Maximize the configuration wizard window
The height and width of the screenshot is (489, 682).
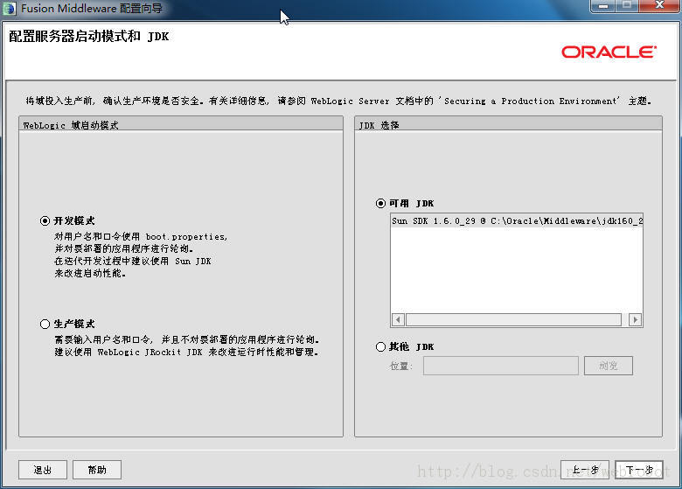(627, 6)
